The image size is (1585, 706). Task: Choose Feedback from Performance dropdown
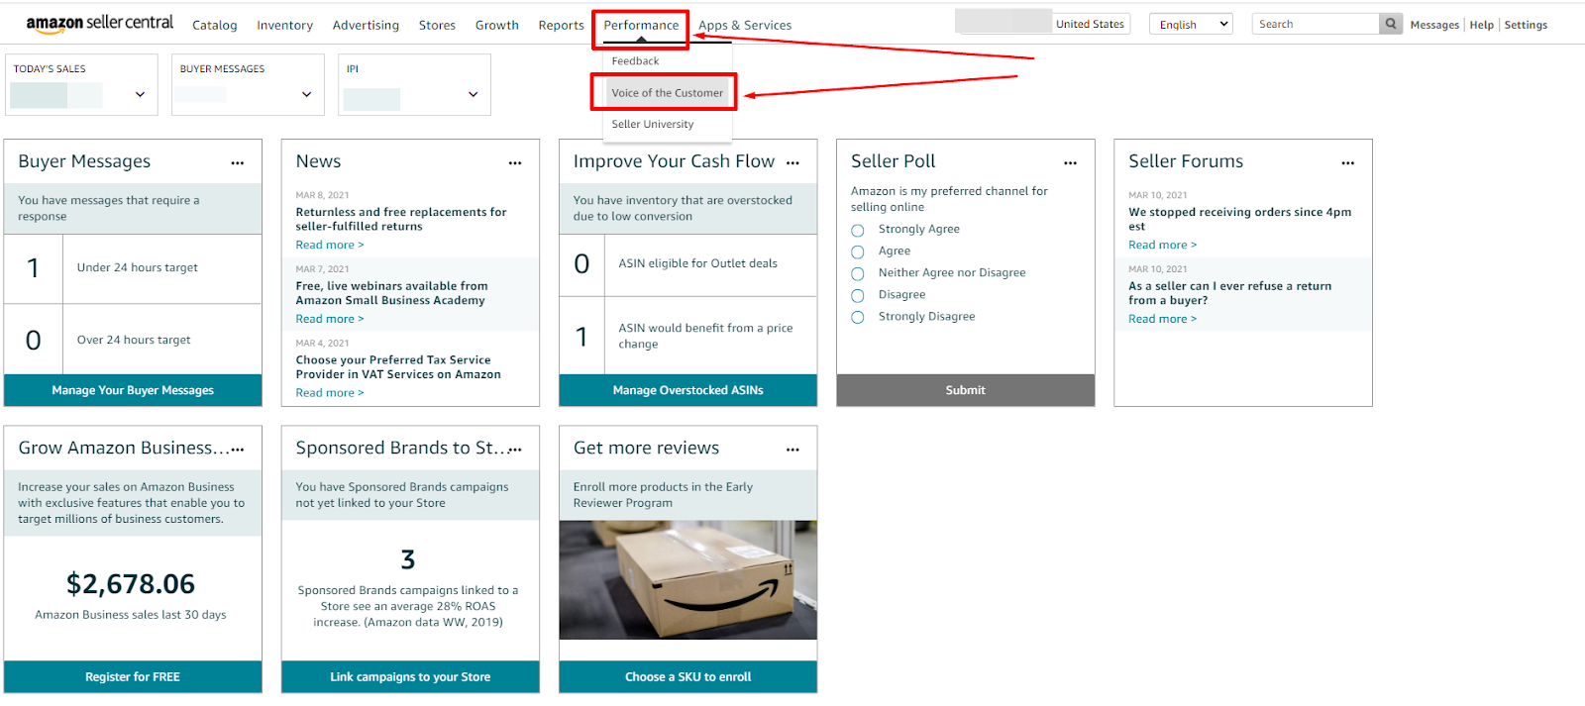635,61
